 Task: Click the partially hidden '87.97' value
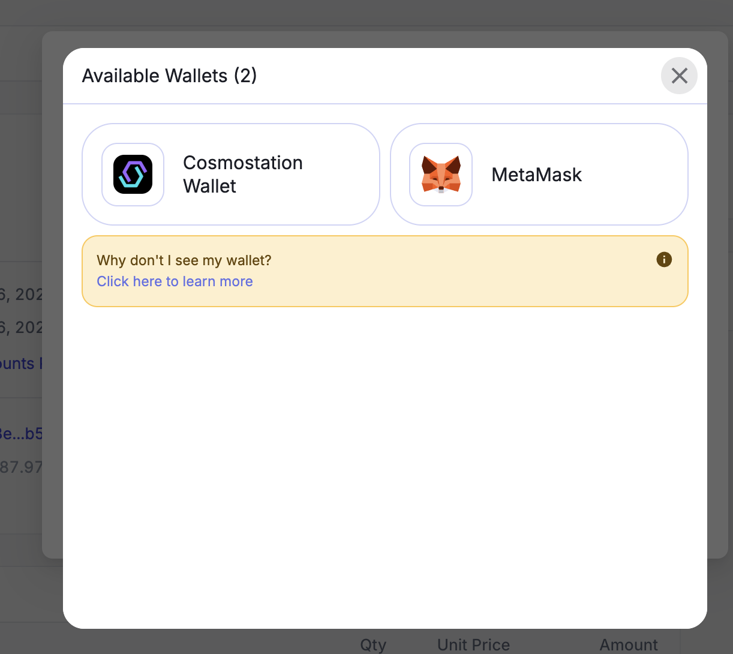pos(21,467)
